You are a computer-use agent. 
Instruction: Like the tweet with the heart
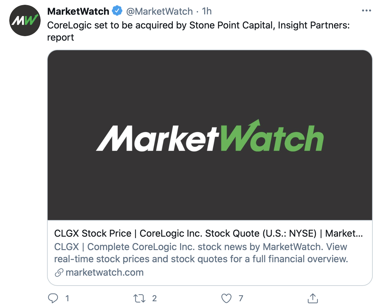pos(226,298)
